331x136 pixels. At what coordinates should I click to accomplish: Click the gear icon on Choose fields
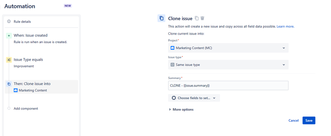click(174, 98)
